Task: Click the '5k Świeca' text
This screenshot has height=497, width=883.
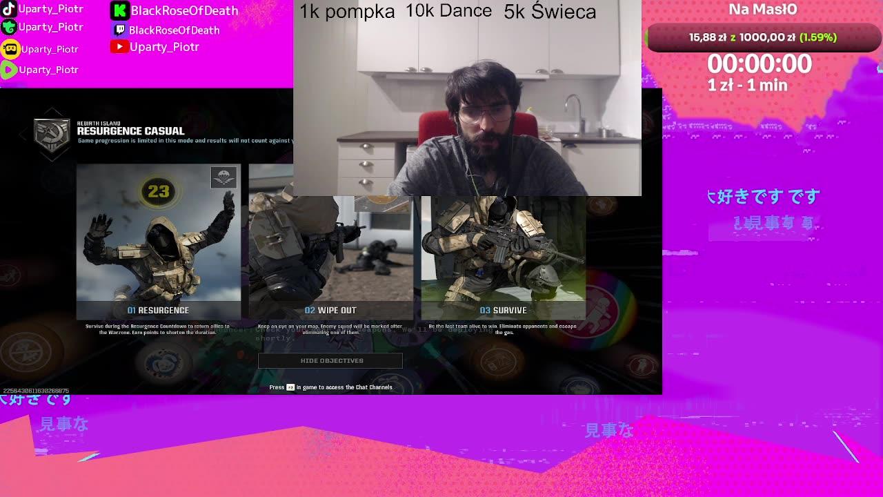Action: [x=550, y=12]
